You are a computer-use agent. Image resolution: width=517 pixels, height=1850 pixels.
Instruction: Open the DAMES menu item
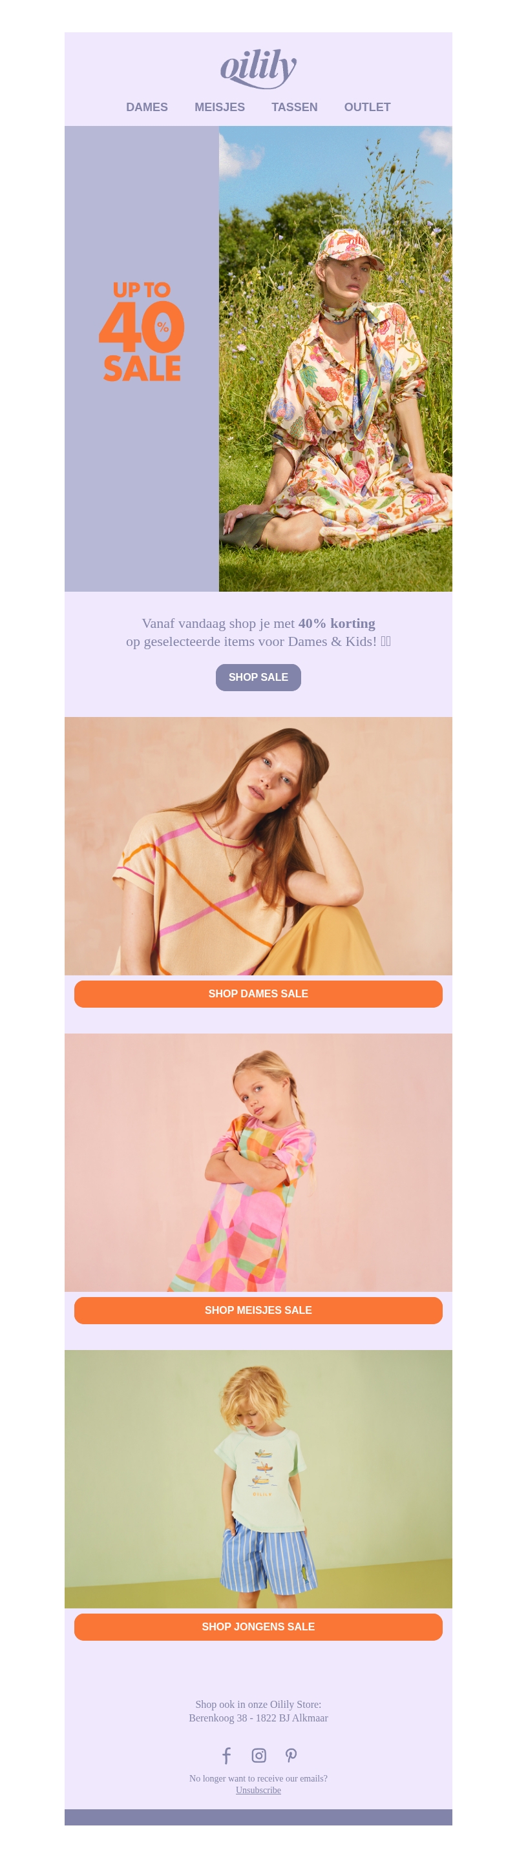[x=147, y=107]
